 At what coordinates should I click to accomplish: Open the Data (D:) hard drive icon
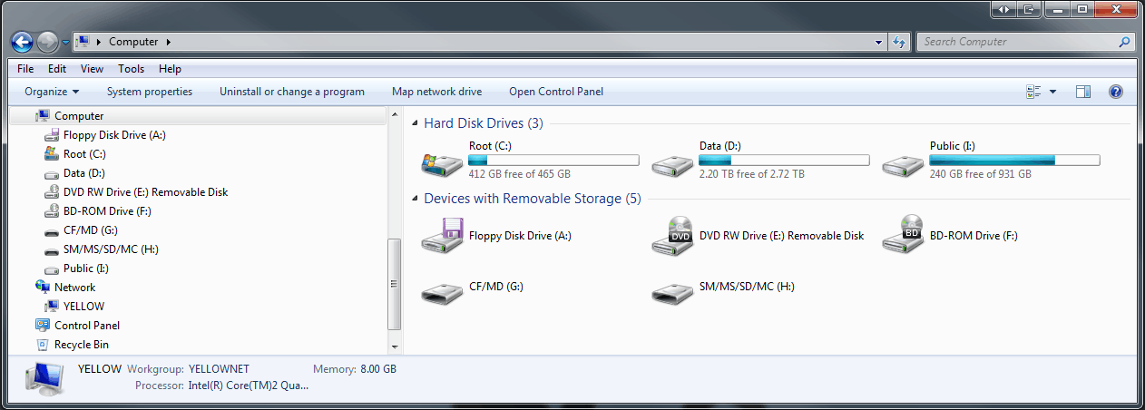tap(672, 163)
